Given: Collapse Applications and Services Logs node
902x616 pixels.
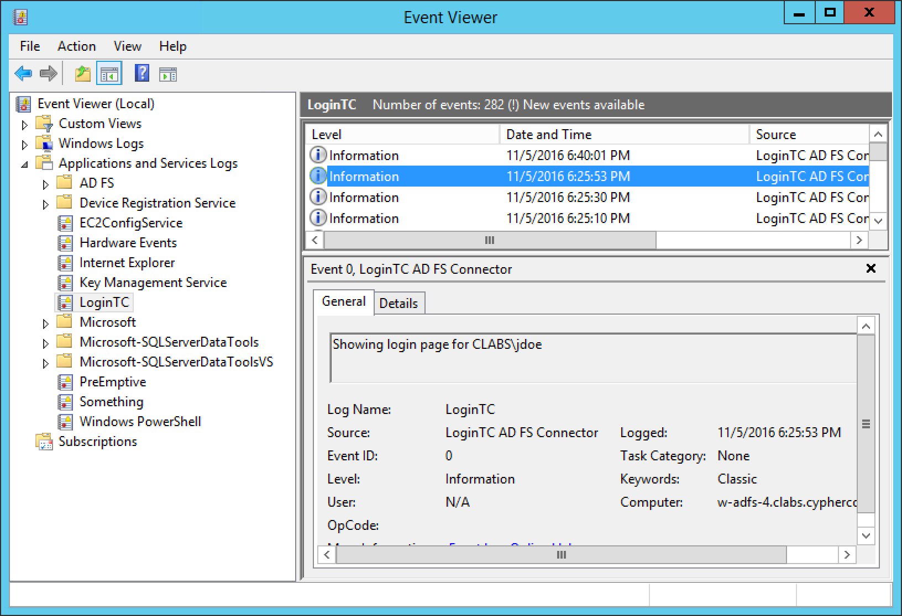Looking at the screenshot, I should pos(24,164).
